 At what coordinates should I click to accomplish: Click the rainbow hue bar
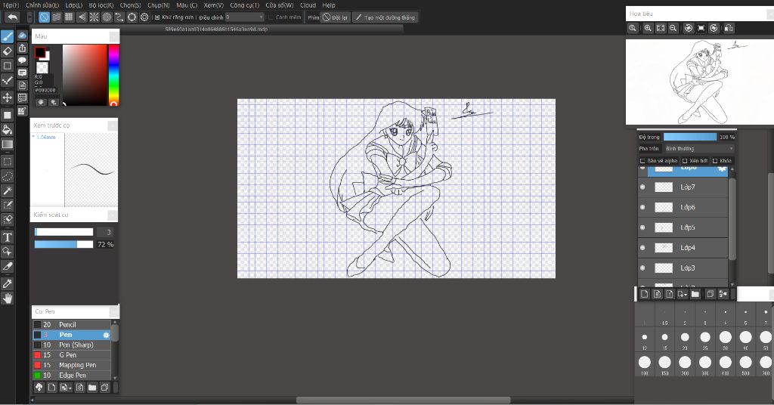(113, 75)
